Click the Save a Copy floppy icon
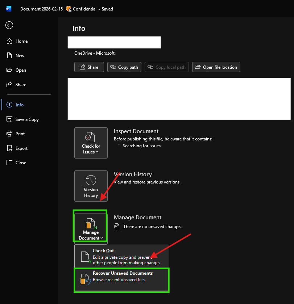The image size is (294, 304). [x=9, y=119]
